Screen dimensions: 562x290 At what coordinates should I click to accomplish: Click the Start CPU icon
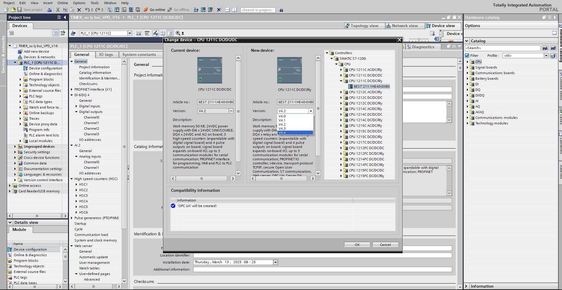(203, 10)
